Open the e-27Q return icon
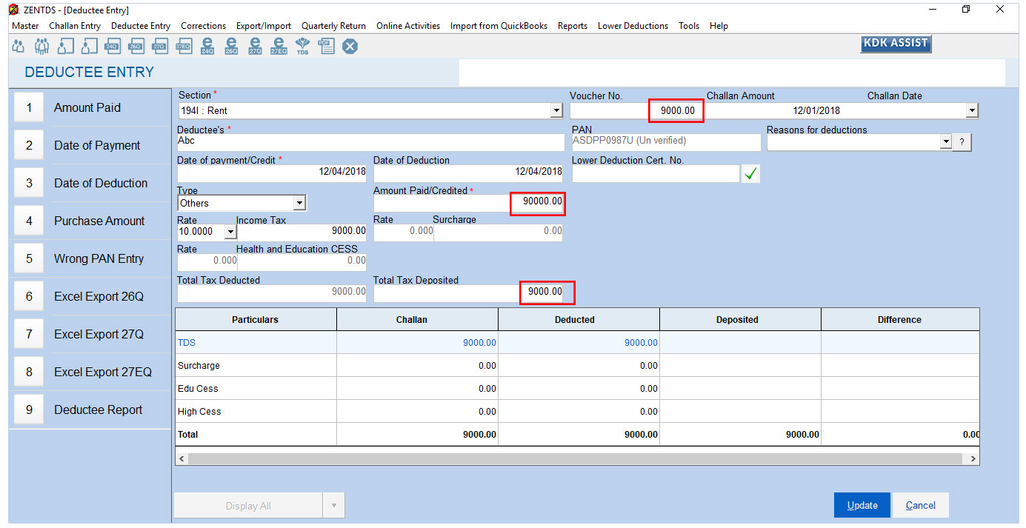 tap(255, 46)
